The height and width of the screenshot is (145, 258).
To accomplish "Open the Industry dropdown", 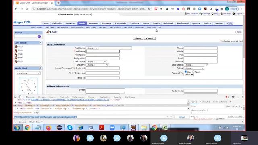I will coord(98,65).
